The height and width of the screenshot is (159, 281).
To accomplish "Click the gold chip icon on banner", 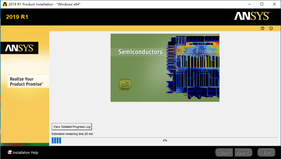I will (x=125, y=85).
